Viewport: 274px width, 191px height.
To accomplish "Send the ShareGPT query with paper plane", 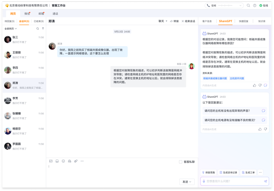I will (266, 181).
